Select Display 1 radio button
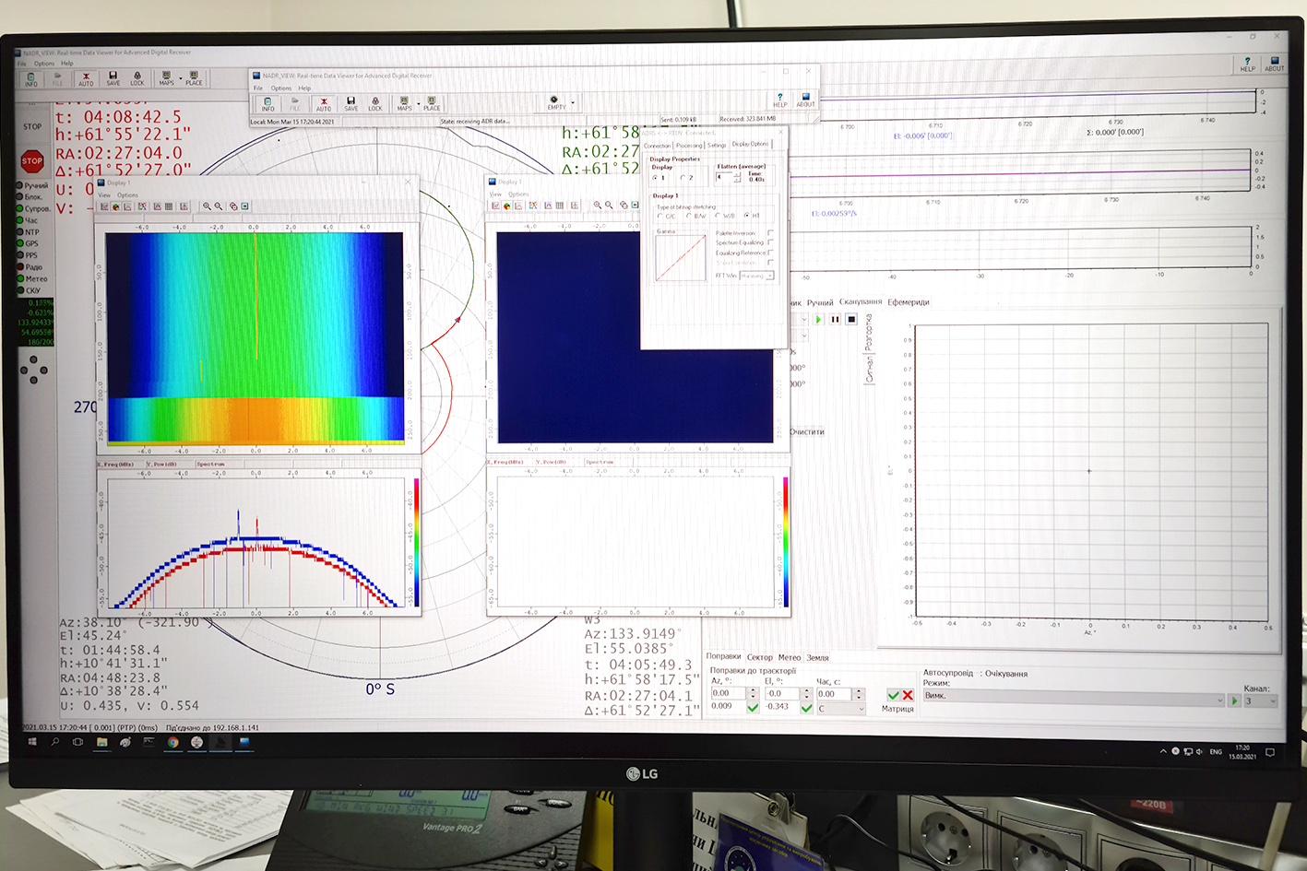Viewport: 1307px width, 871px height. 655,178
